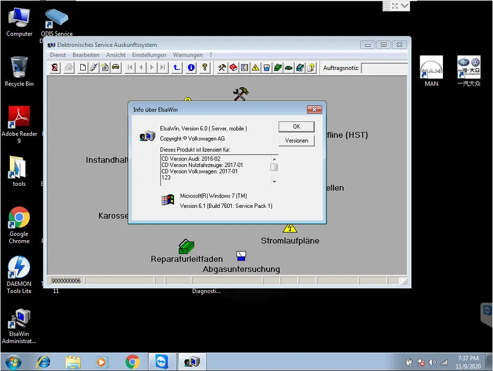Click the yellow warning triangle toolbar icon

pyautogui.click(x=255, y=67)
